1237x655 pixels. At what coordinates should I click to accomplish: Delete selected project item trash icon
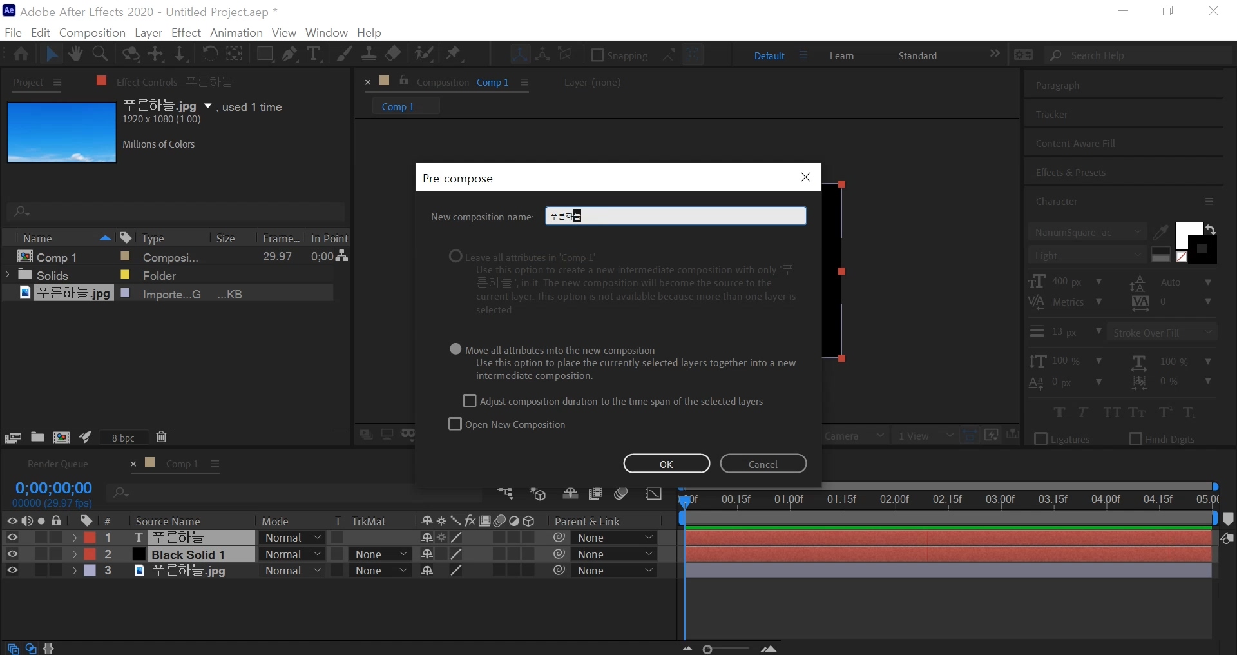click(161, 438)
